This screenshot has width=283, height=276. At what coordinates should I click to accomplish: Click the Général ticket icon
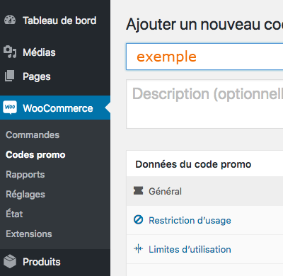[x=138, y=190]
